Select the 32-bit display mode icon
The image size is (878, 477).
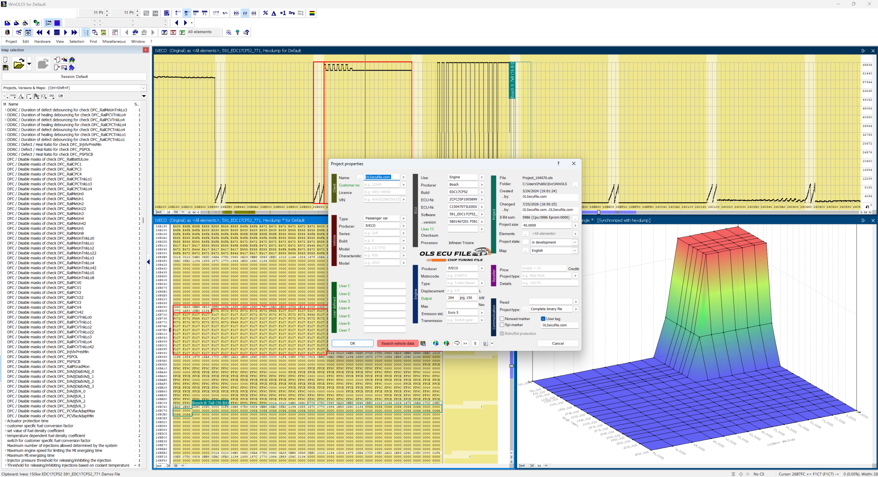tap(195, 13)
